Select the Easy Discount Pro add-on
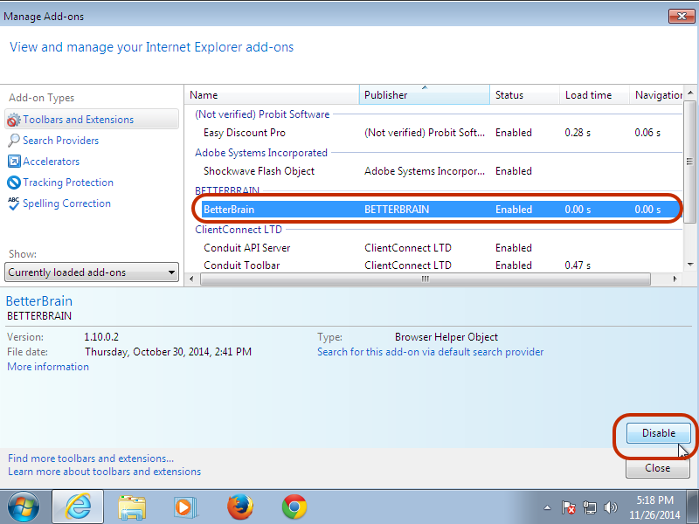The image size is (699, 524). click(442, 133)
